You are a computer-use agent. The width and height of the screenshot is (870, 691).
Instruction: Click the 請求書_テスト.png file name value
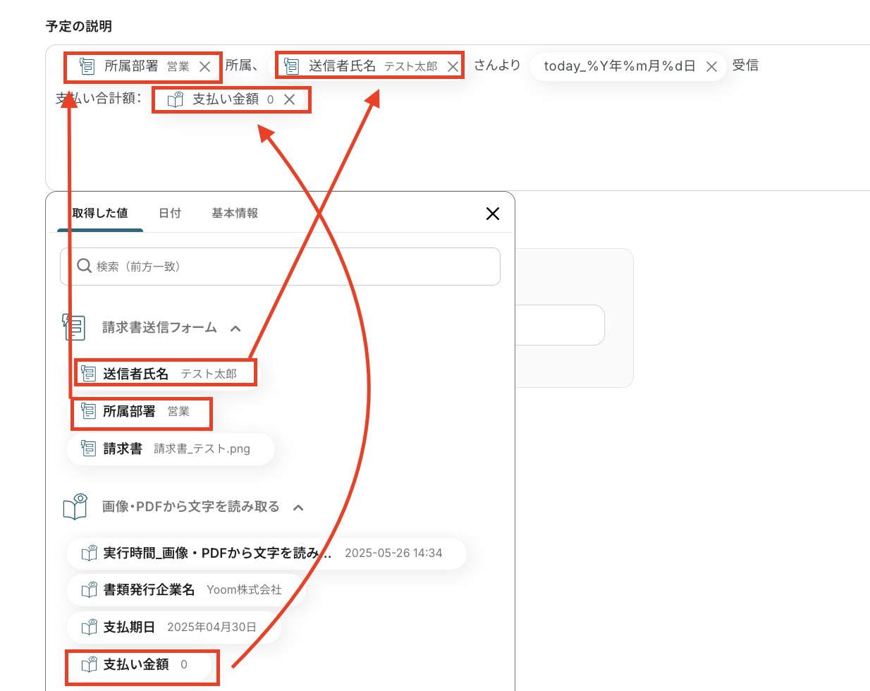(202, 448)
